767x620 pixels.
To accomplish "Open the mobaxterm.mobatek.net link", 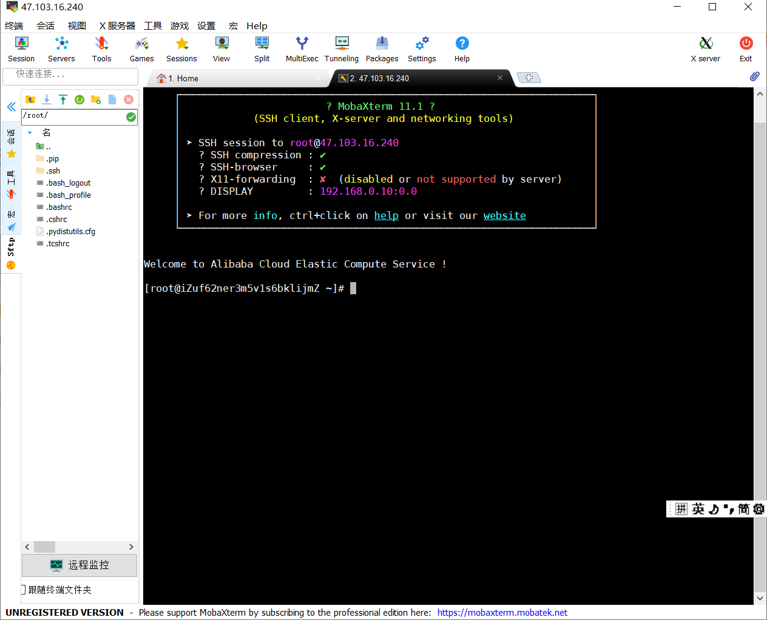I will coord(502,613).
